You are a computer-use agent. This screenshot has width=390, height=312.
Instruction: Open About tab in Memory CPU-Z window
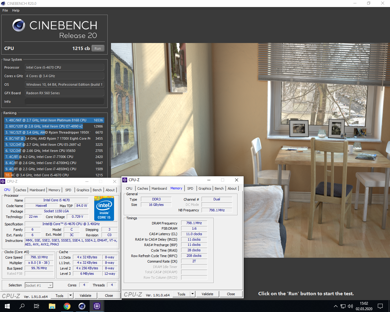click(x=232, y=188)
